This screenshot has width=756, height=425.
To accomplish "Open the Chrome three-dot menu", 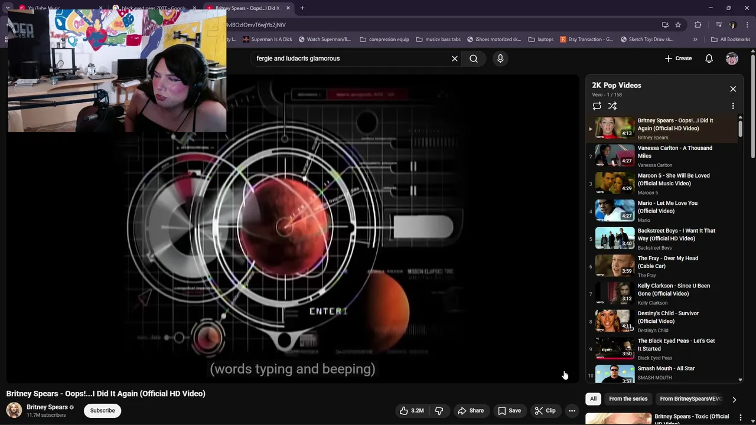I will coord(747,25).
